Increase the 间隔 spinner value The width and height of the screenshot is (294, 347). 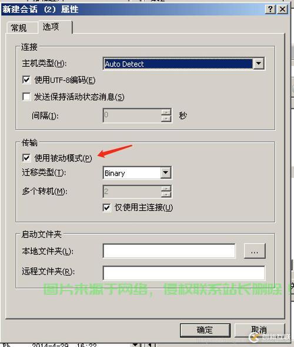(166, 112)
